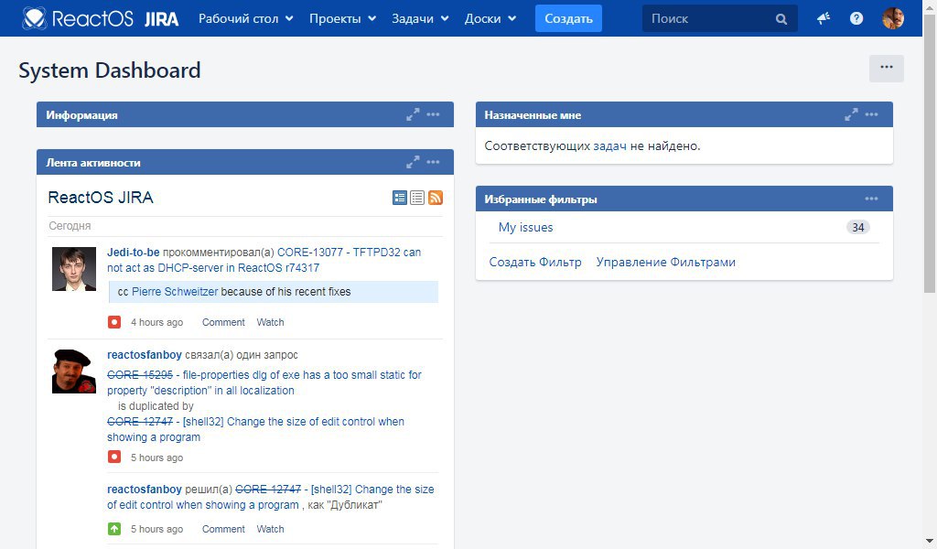Image resolution: width=937 pixels, height=549 pixels.
Task: Click Comment under the resolved entry
Action: click(x=223, y=529)
